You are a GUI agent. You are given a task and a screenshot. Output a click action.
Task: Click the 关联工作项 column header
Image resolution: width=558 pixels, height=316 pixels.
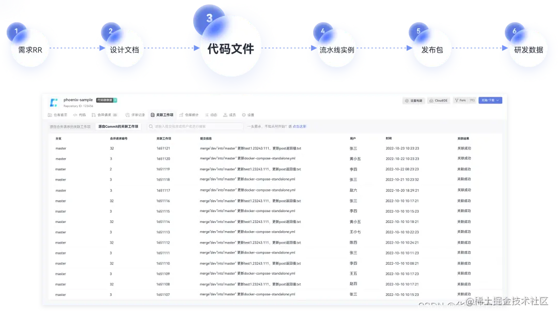(x=164, y=139)
